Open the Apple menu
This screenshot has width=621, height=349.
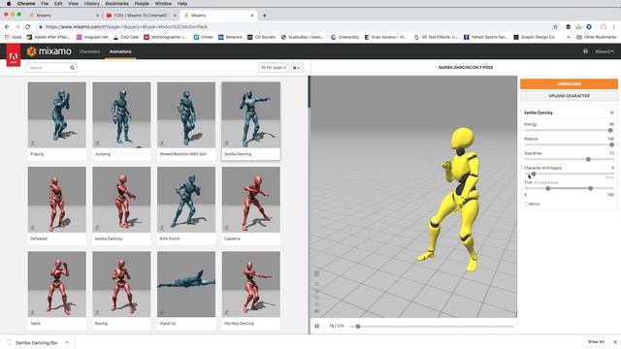pyautogui.click(x=9, y=4)
